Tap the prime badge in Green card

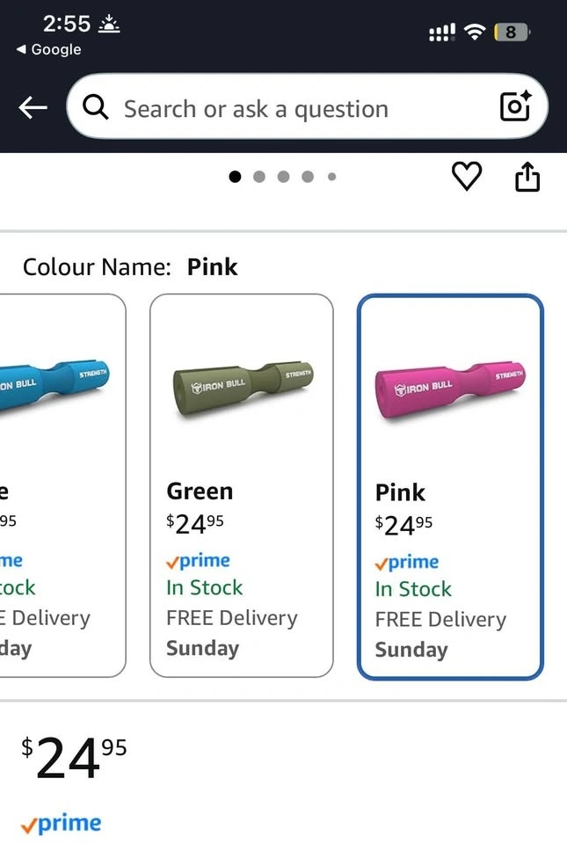pos(198,561)
